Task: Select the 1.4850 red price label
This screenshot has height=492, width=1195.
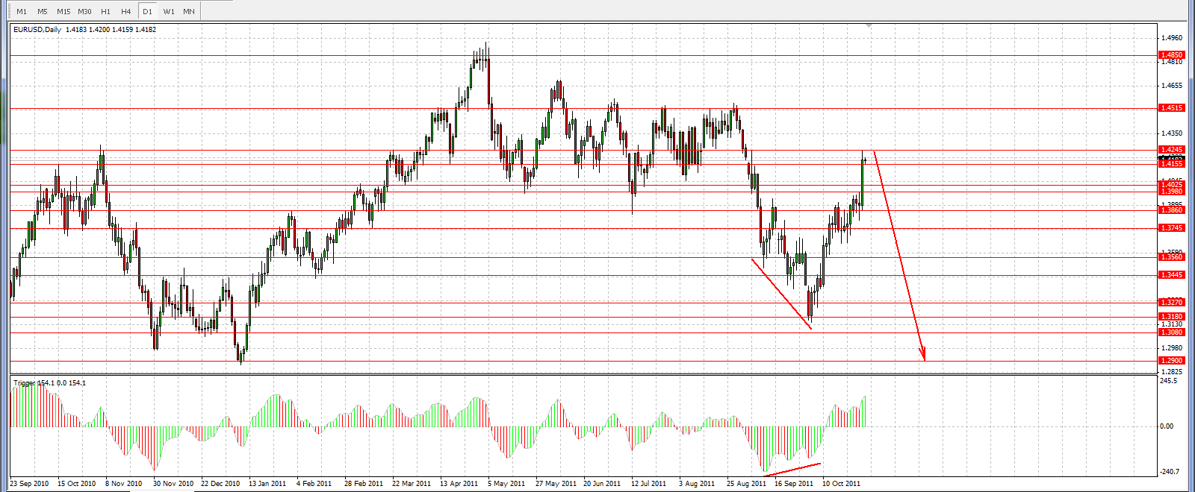Action: (x=1171, y=55)
